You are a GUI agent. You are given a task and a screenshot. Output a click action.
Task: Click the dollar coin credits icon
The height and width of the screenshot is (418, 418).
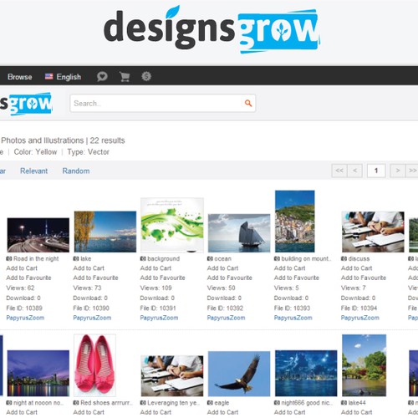tap(146, 76)
